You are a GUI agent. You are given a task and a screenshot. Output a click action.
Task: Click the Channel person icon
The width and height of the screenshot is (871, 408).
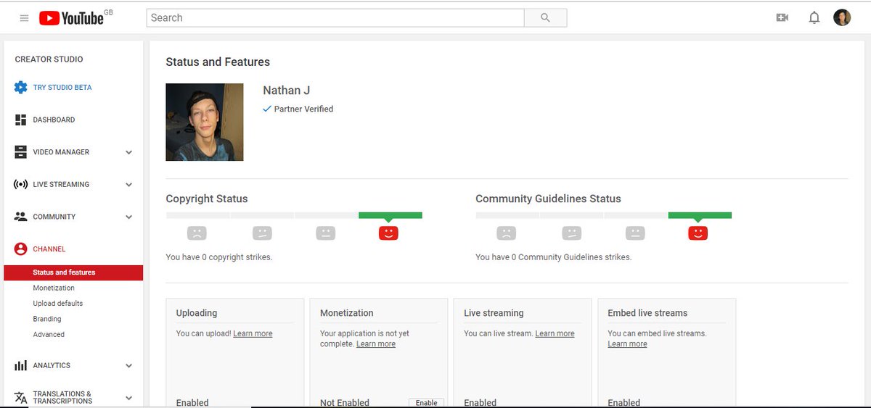click(20, 249)
